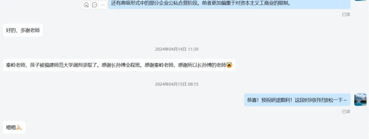The width and height of the screenshot is (369, 139).
Task: Click the 2024年04月15日 08:15 timestamp
Action: [177, 84]
